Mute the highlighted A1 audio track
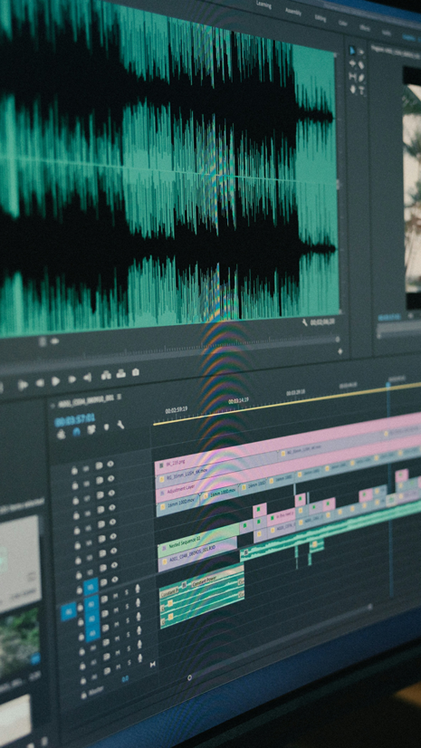Screen dimensions: 421x748 (115, 594)
